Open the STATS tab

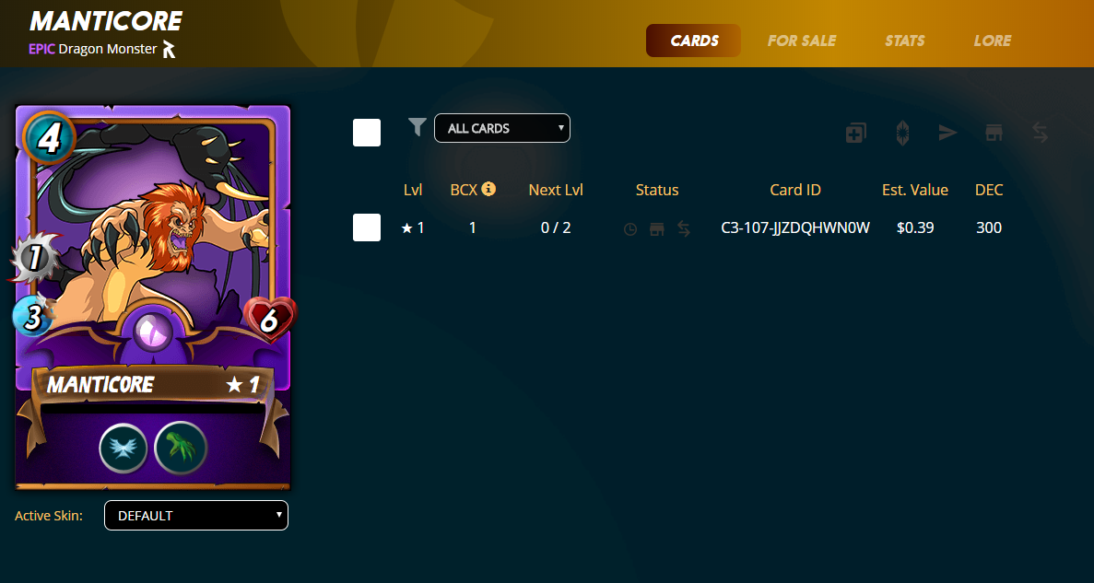905,41
